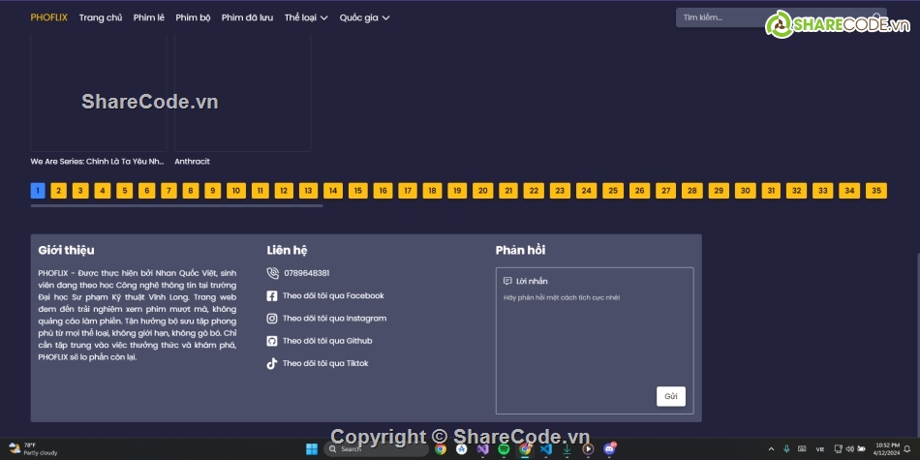Viewport: 920px width, 460px height.
Task: Go to page 10
Action: [236, 191]
